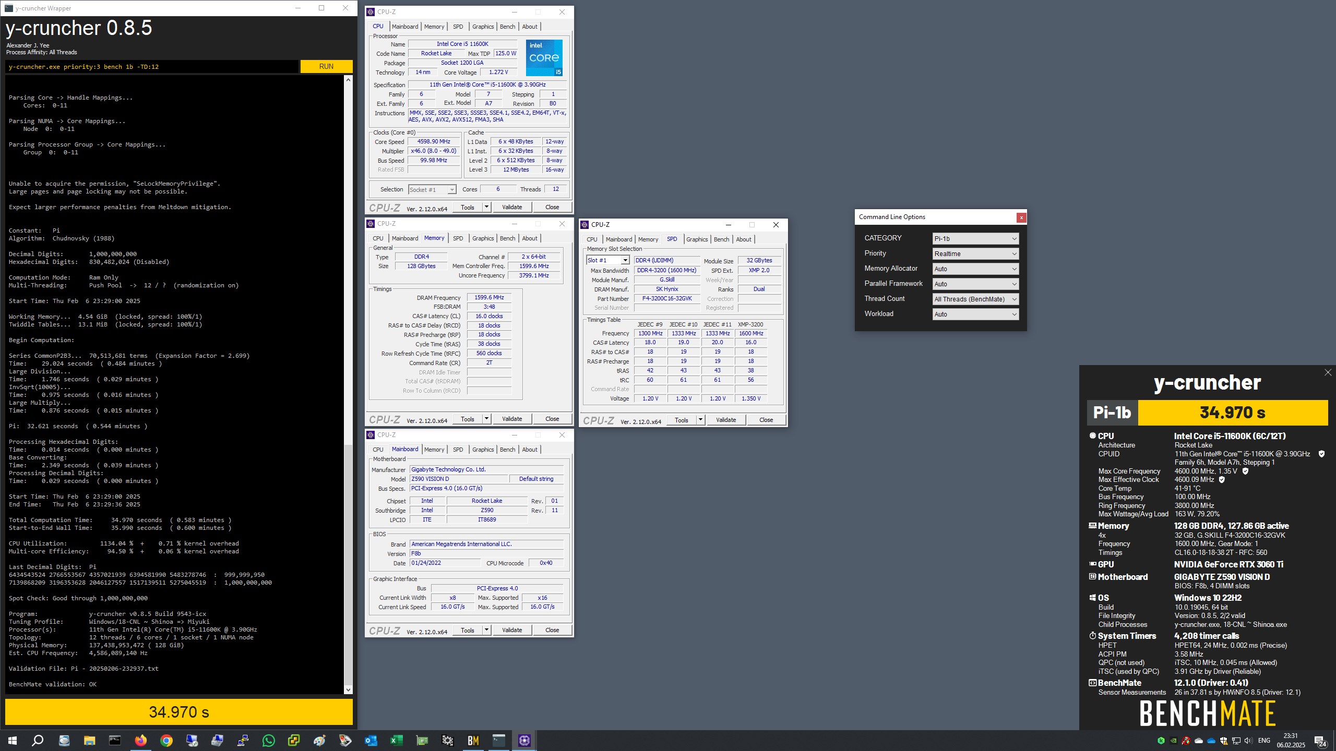Click Tools button in the CPU-Z CPU window
Screen dimensions: 1336x751
coord(468,207)
